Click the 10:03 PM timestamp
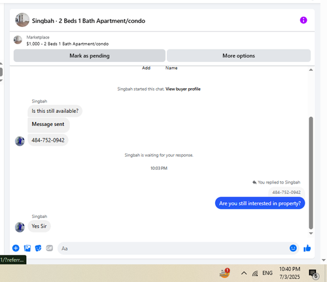 (x=159, y=168)
